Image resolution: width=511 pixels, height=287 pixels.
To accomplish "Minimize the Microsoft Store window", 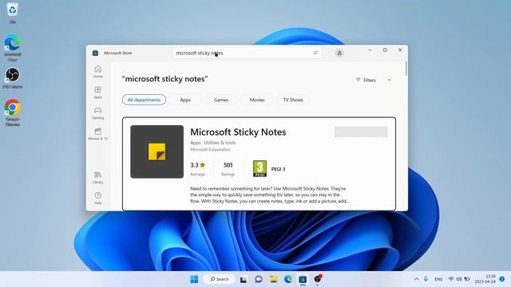I will (370, 50).
